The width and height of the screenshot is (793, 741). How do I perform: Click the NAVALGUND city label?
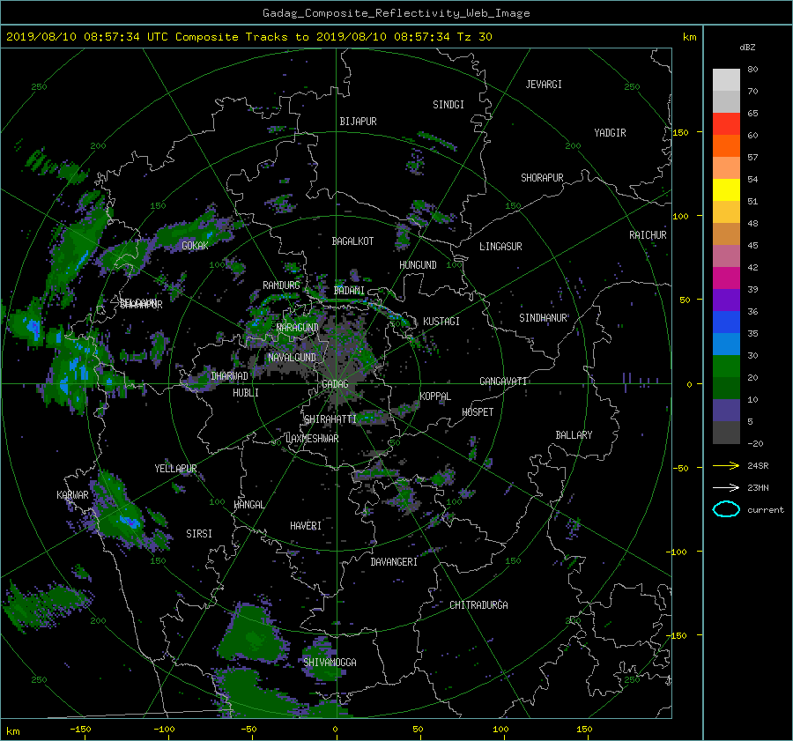tap(292, 358)
